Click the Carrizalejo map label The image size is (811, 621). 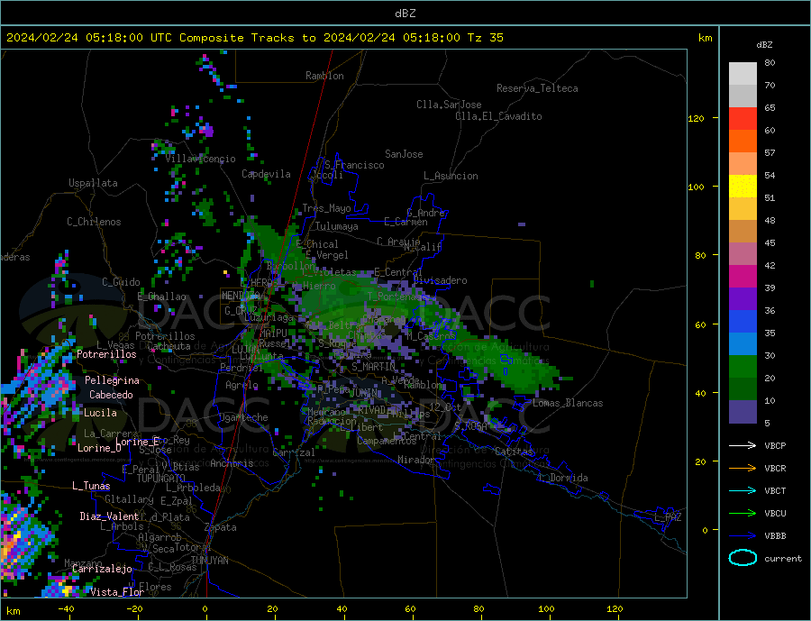(102, 569)
